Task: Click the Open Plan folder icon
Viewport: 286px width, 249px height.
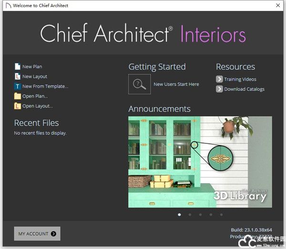Action: [18, 96]
